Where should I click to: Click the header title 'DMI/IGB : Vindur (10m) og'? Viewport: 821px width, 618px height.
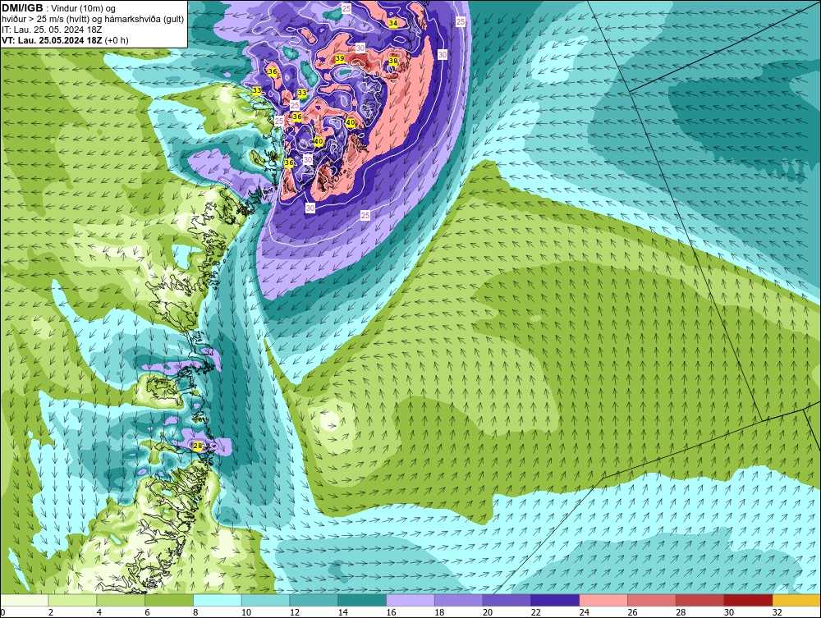(x=58, y=8)
